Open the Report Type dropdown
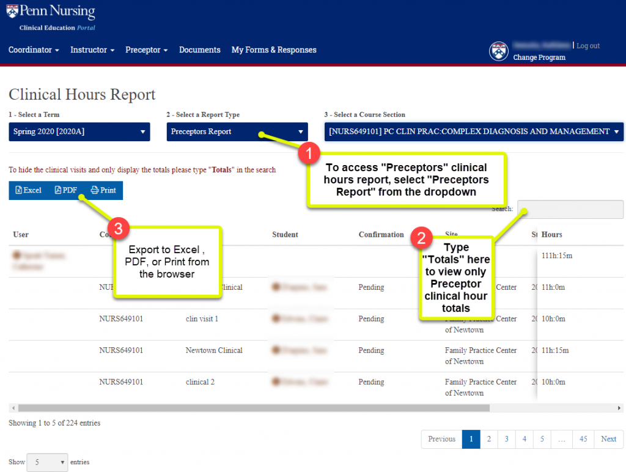Image resolution: width=626 pixels, height=472 pixels. (x=237, y=131)
